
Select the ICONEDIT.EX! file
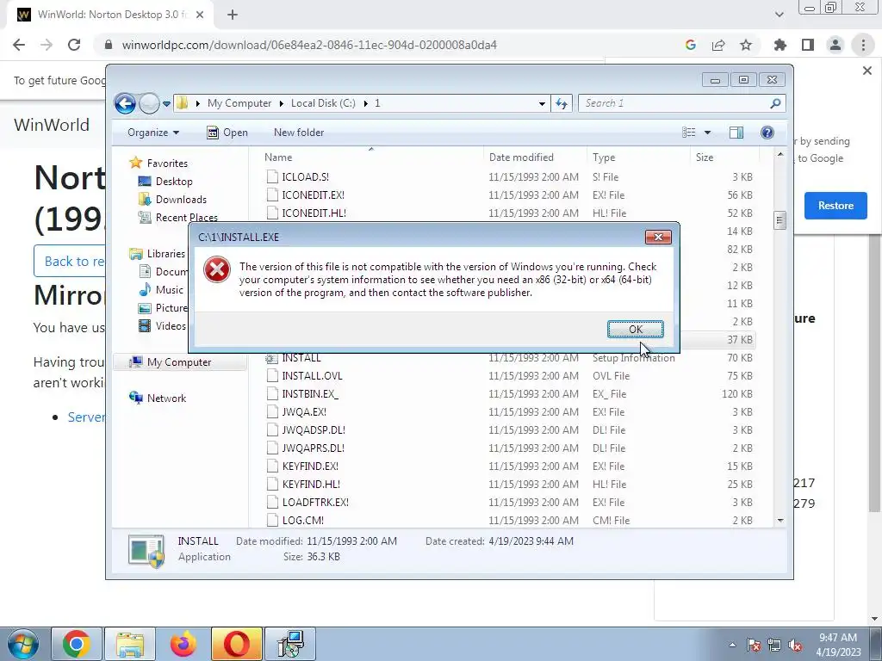(314, 195)
